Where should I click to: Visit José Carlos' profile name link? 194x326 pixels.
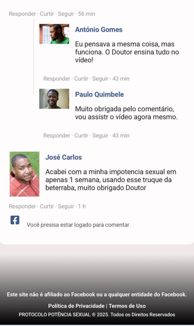coord(64,157)
